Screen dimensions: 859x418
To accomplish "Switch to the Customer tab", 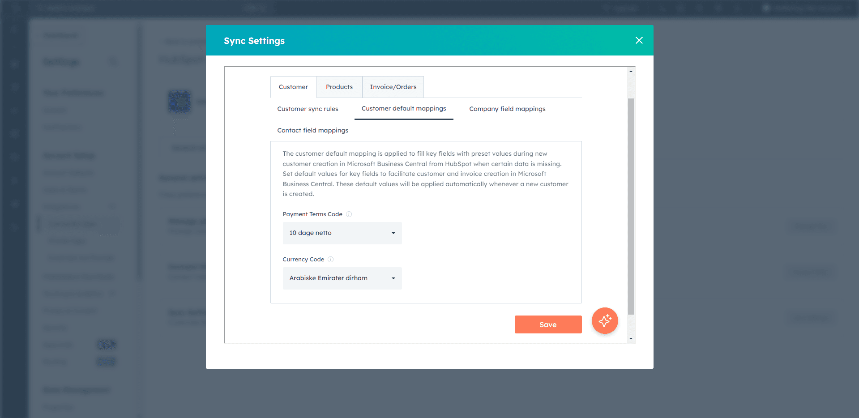I will pos(293,87).
